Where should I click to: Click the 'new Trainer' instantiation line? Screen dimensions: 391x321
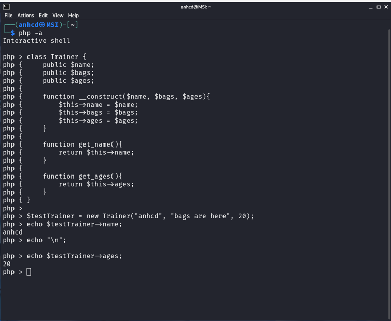(140, 216)
